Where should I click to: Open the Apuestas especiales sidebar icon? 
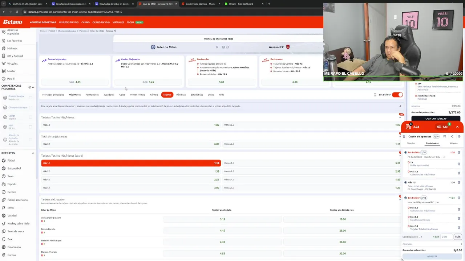pyautogui.click(x=4, y=32)
